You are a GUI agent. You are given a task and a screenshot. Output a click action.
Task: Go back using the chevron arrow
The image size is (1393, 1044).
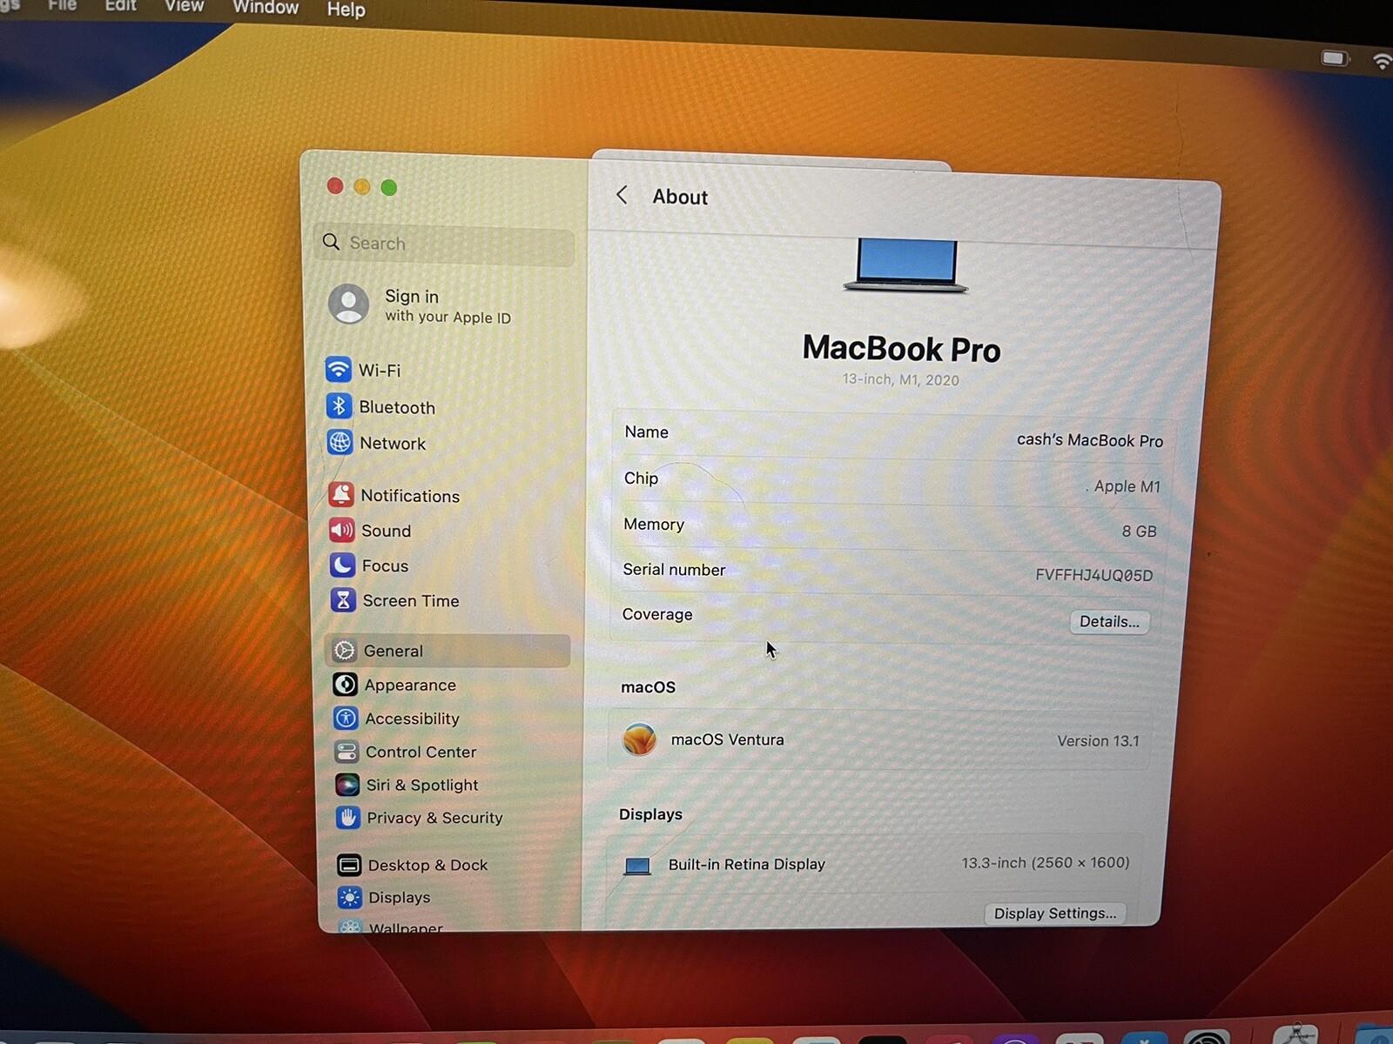pos(622,195)
